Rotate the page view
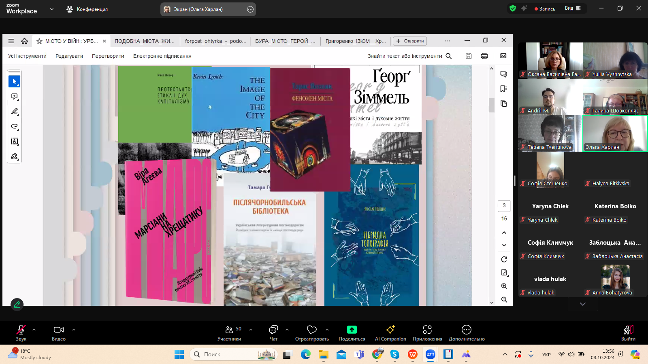This screenshot has width=648, height=364. 504,259
